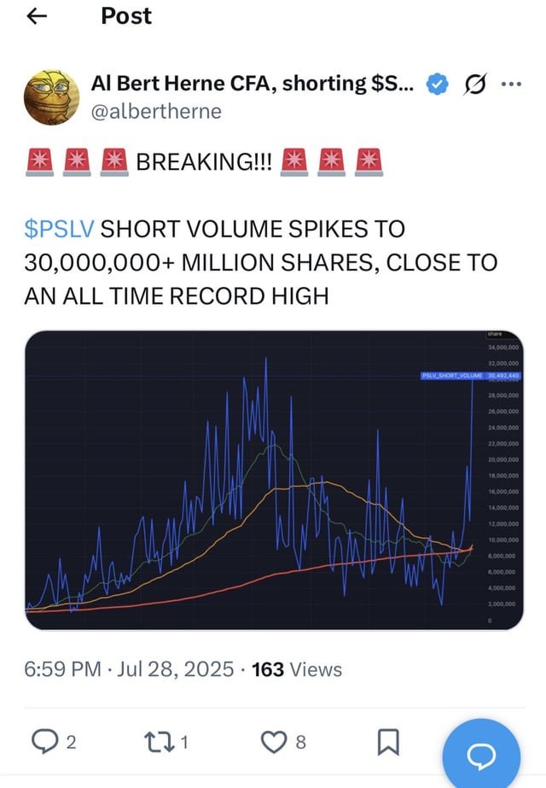Like the post with the heart icon
Image resolution: width=546 pixels, height=788 pixels.
(274, 742)
